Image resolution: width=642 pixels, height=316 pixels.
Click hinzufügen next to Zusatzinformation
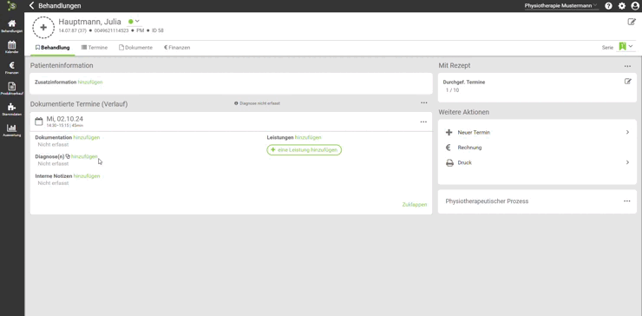click(x=90, y=82)
